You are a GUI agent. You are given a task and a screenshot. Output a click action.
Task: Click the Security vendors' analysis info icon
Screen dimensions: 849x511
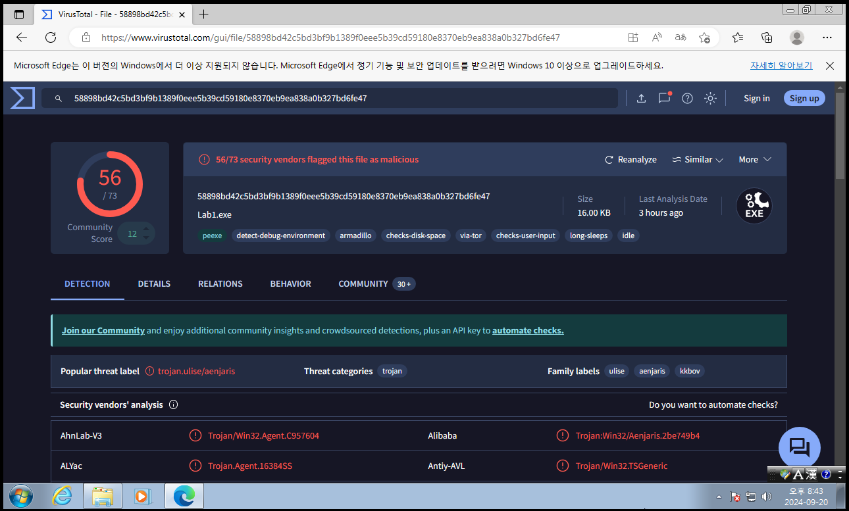tap(174, 404)
